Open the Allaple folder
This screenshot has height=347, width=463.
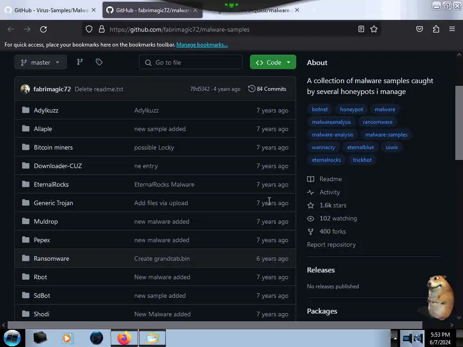[43, 129]
